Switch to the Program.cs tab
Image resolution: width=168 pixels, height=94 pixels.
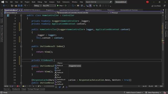(x=50, y=10)
